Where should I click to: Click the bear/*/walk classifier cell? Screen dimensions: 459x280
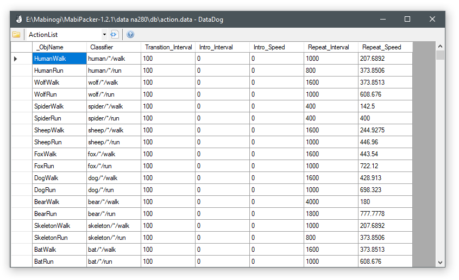pos(114,202)
